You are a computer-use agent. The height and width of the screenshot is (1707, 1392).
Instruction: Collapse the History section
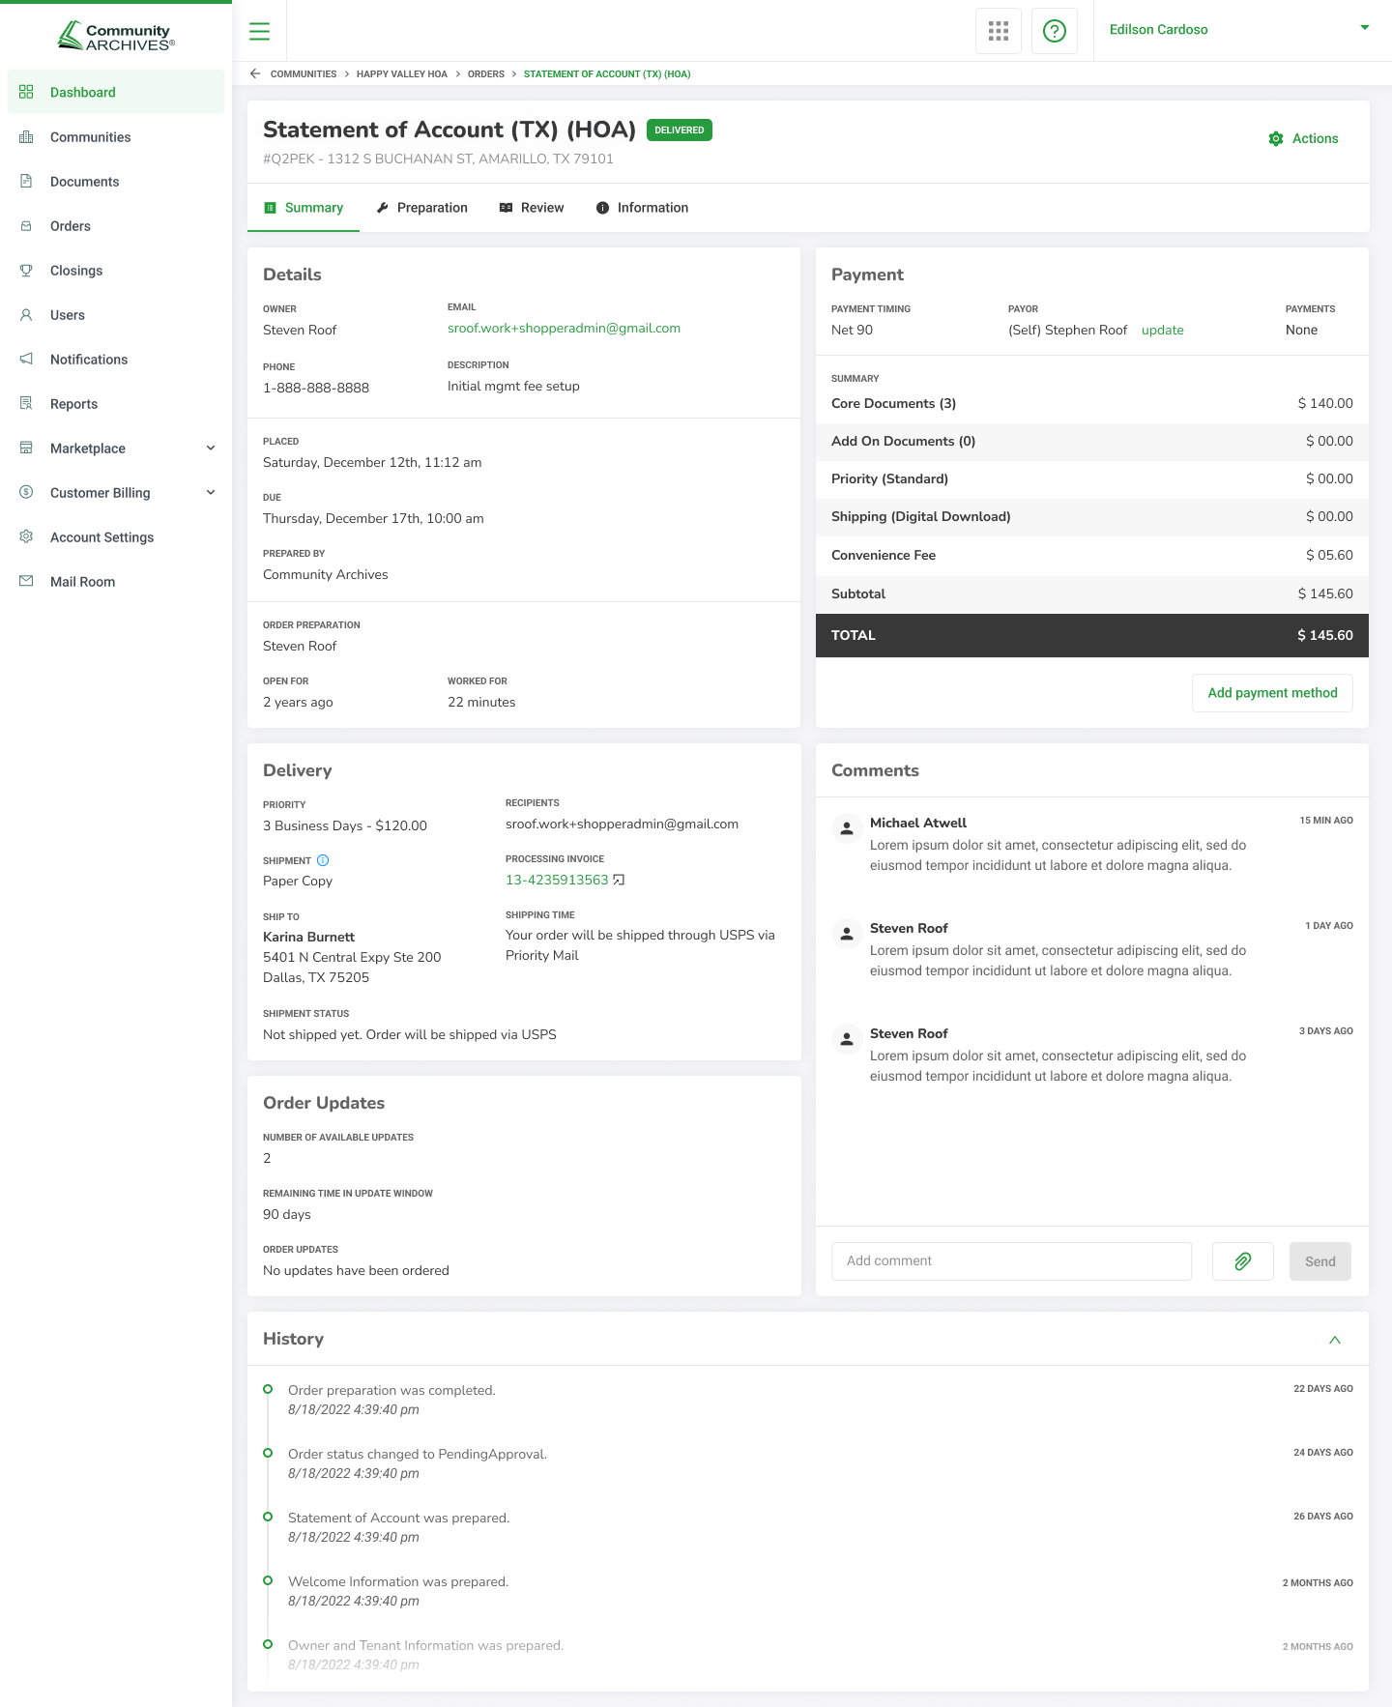click(1335, 1340)
